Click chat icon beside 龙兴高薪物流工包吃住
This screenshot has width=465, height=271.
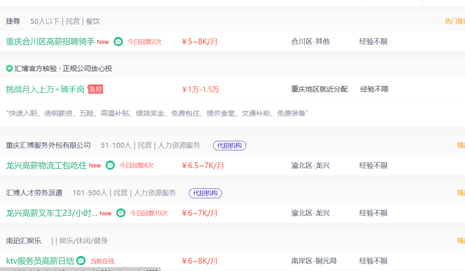[110, 165]
